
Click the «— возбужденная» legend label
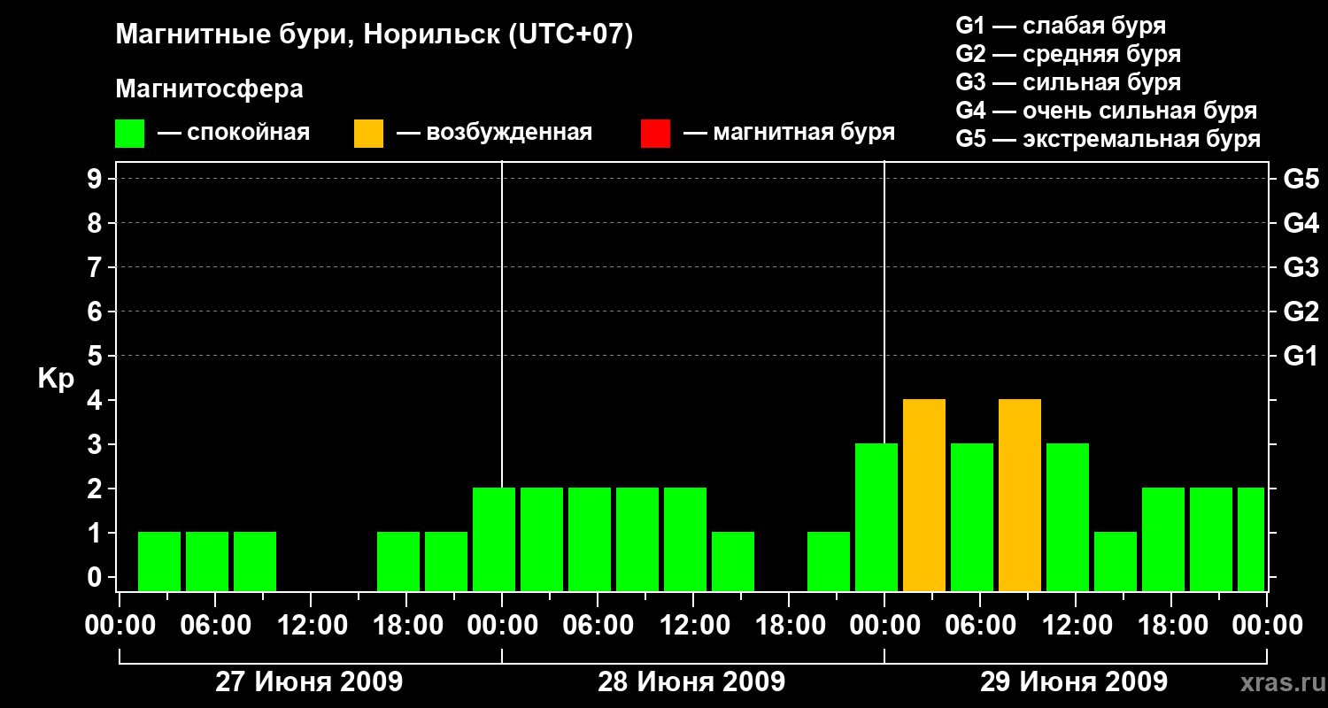coord(494,133)
